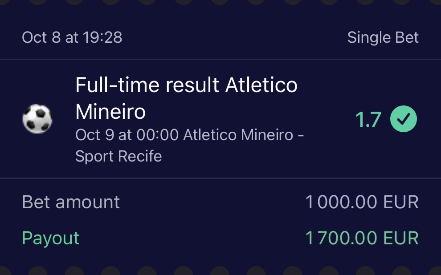Tap the soccer ball sport icon
The width and height of the screenshot is (441, 275).
[37, 119]
